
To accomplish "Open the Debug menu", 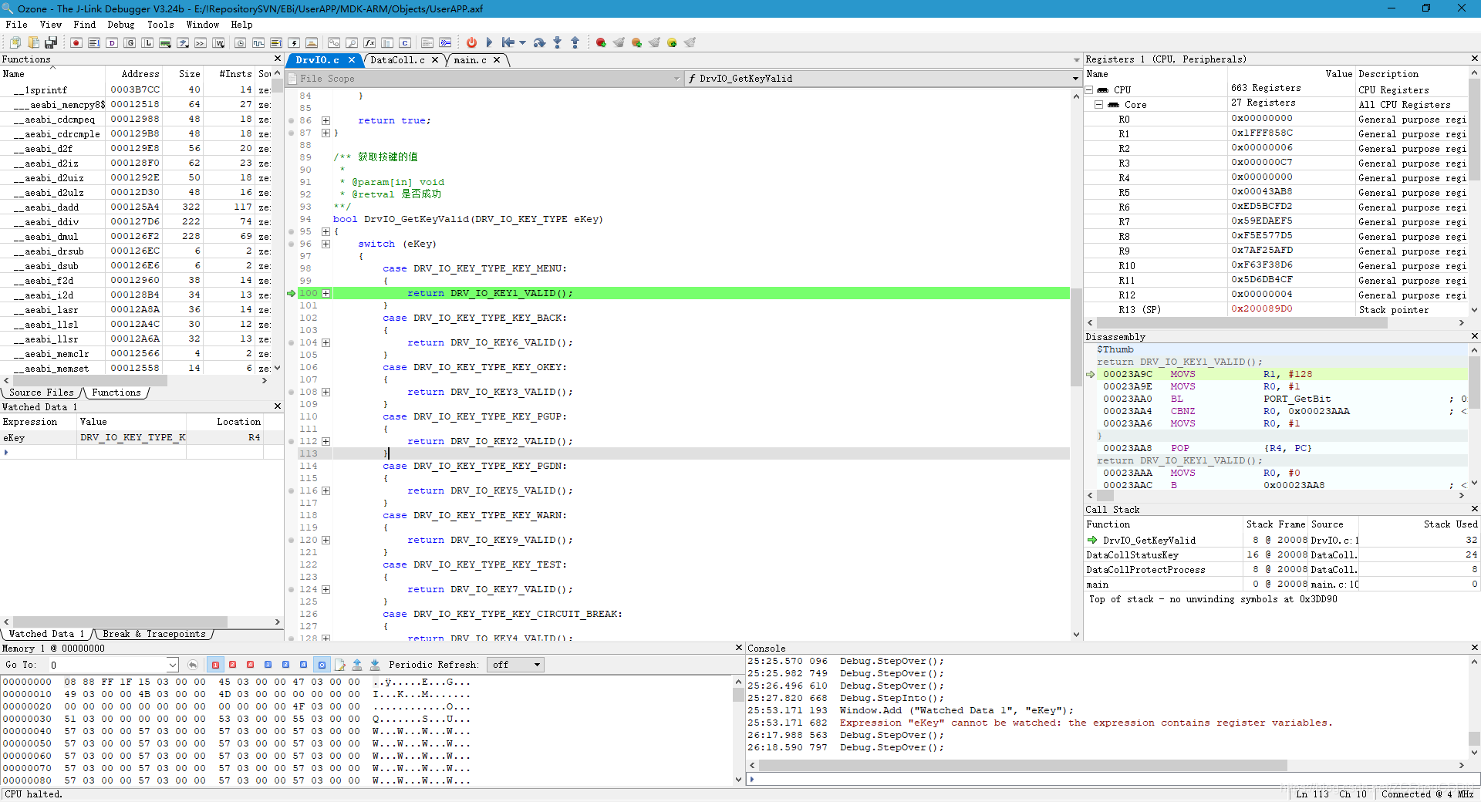I will point(120,25).
